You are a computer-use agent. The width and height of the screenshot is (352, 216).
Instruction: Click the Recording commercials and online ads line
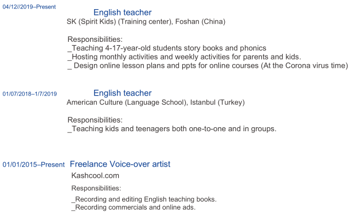tap(134, 207)
